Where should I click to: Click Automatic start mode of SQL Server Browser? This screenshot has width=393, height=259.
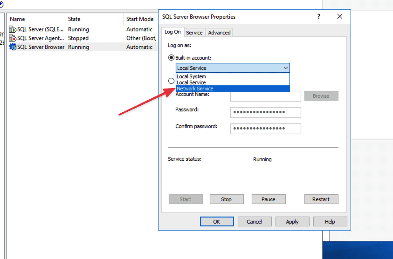tap(139, 47)
